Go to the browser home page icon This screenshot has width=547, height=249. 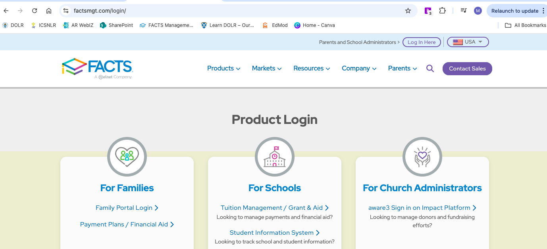click(49, 11)
